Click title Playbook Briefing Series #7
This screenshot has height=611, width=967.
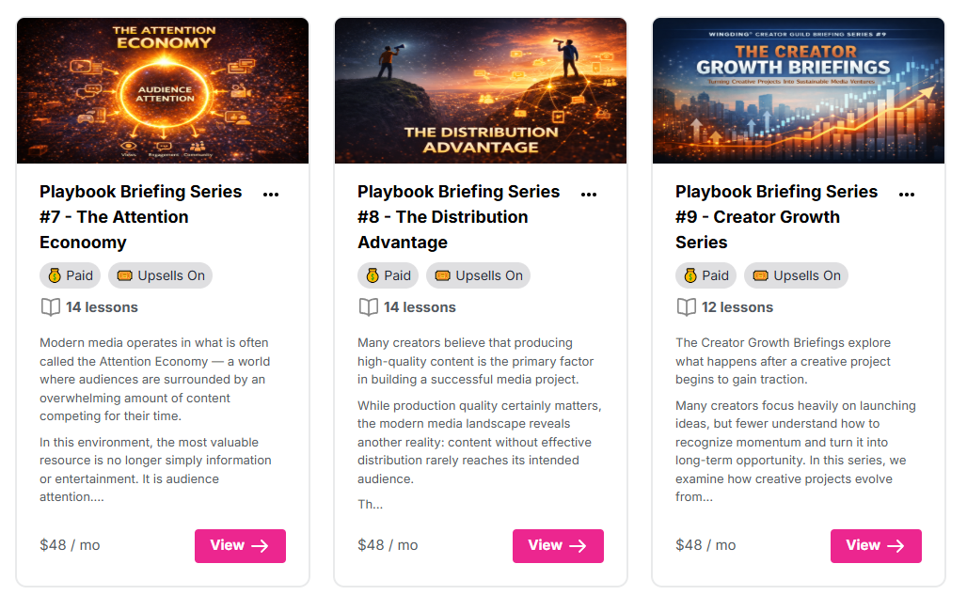click(x=140, y=217)
